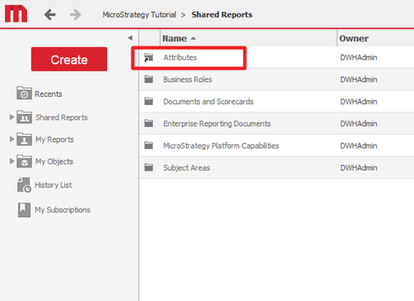Sort by the Owner column header
Image resolution: width=414 pixels, height=301 pixels.
click(354, 39)
